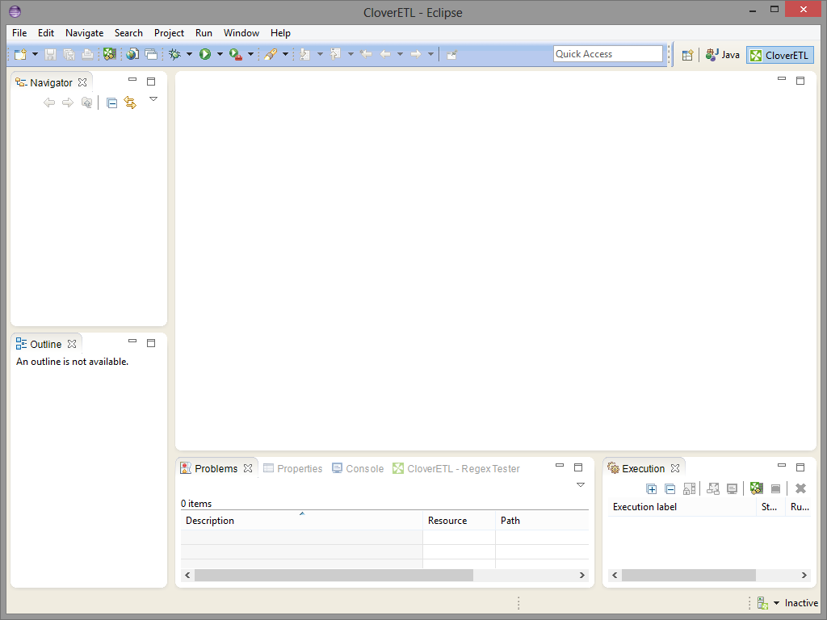Click the Open Perspective icon
The image size is (827, 620).
687,55
